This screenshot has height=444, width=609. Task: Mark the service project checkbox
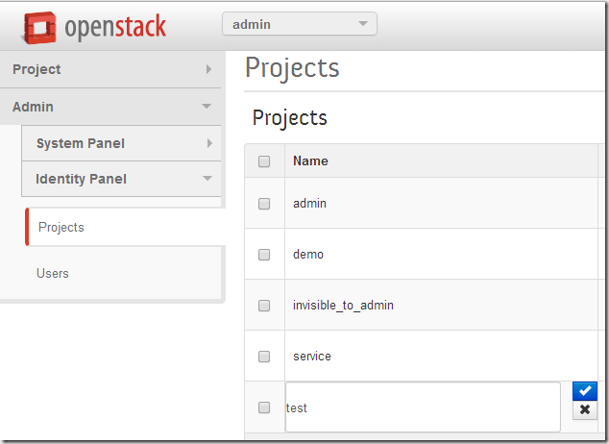click(x=264, y=357)
